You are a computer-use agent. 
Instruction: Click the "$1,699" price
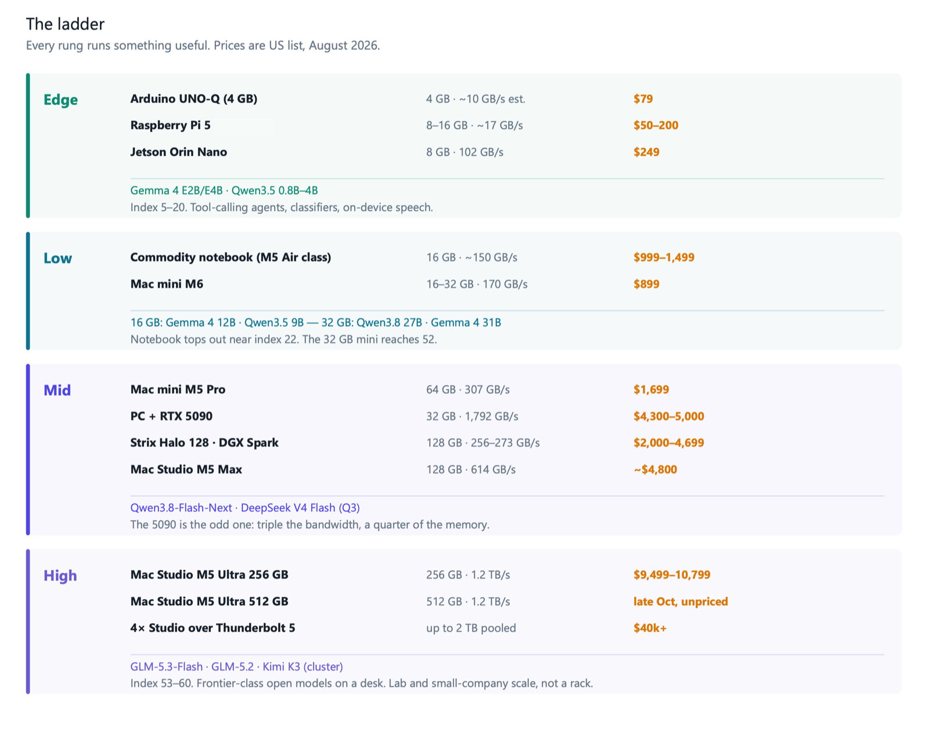[651, 389]
